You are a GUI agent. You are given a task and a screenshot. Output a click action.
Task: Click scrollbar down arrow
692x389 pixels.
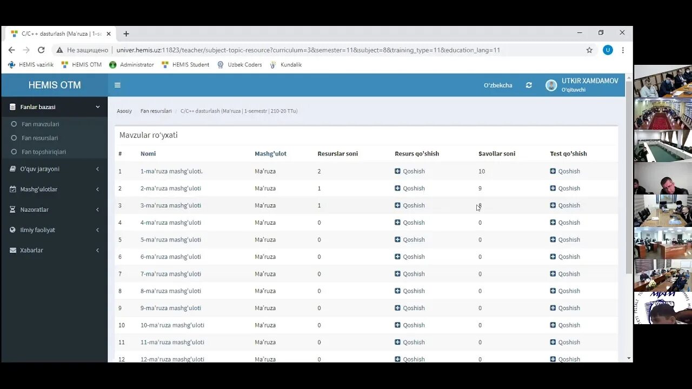coord(628,358)
